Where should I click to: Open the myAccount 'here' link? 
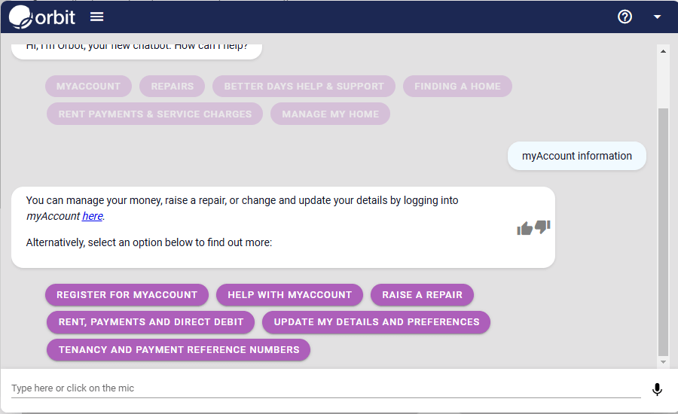pos(93,216)
